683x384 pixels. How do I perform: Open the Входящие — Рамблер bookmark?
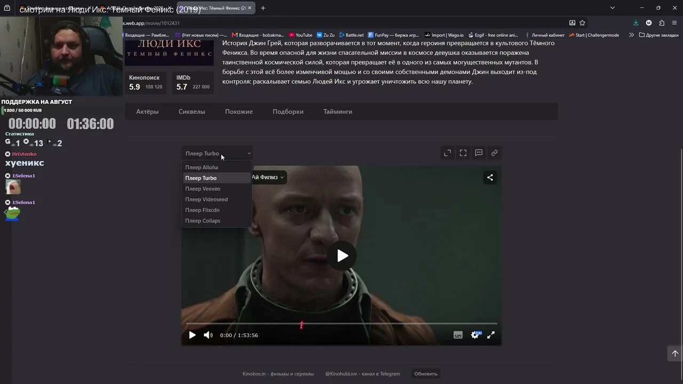pyautogui.click(x=147, y=35)
